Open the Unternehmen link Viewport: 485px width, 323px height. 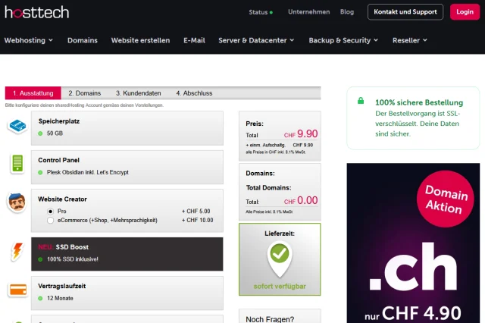309,12
